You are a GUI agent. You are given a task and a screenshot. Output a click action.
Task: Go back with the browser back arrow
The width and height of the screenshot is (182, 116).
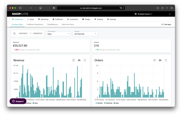[31, 8]
